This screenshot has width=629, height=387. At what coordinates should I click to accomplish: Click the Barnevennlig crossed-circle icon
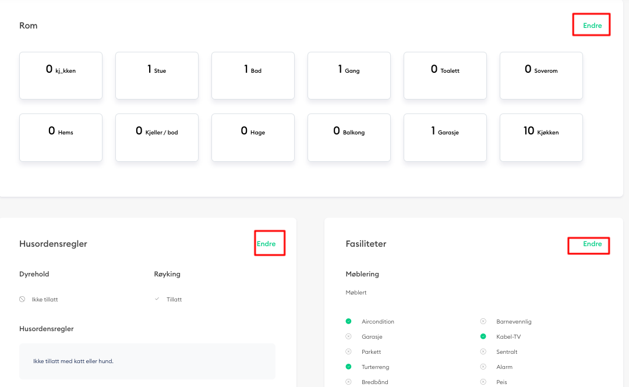483,321
